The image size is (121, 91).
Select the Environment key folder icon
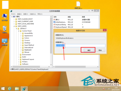pos(21,55)
